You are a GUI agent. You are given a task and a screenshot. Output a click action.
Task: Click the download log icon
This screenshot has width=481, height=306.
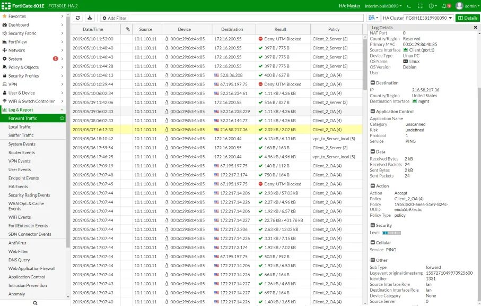click(x=90, y=18)
